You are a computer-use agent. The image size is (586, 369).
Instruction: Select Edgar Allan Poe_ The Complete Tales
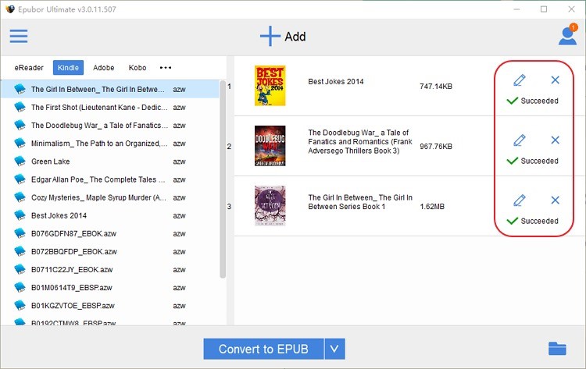point(110,179)
